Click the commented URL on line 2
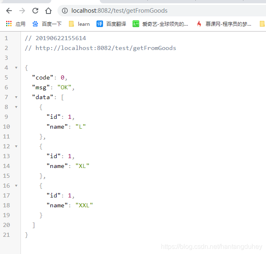266x254 pixels. coord(105,48)
